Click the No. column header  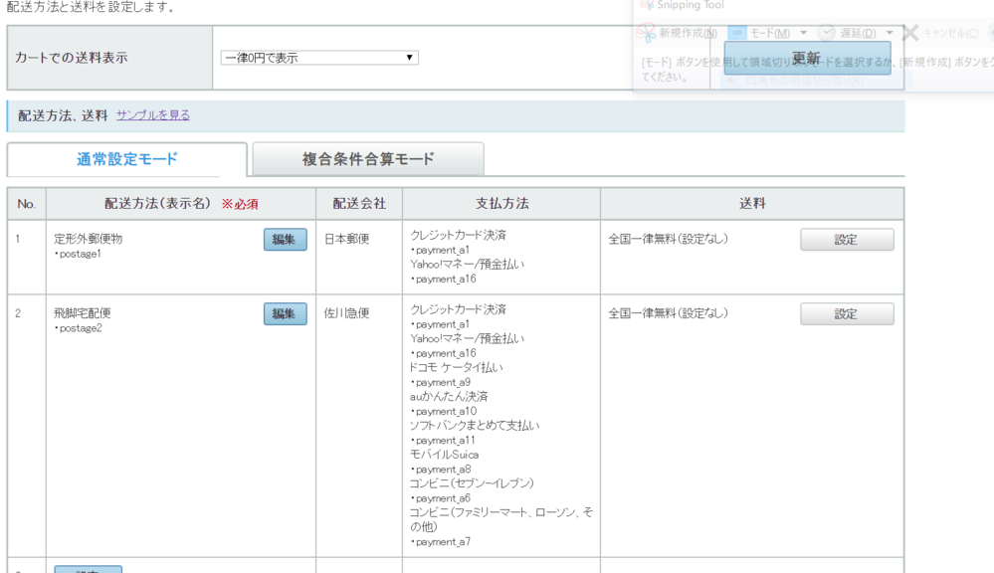coord(27,204)
